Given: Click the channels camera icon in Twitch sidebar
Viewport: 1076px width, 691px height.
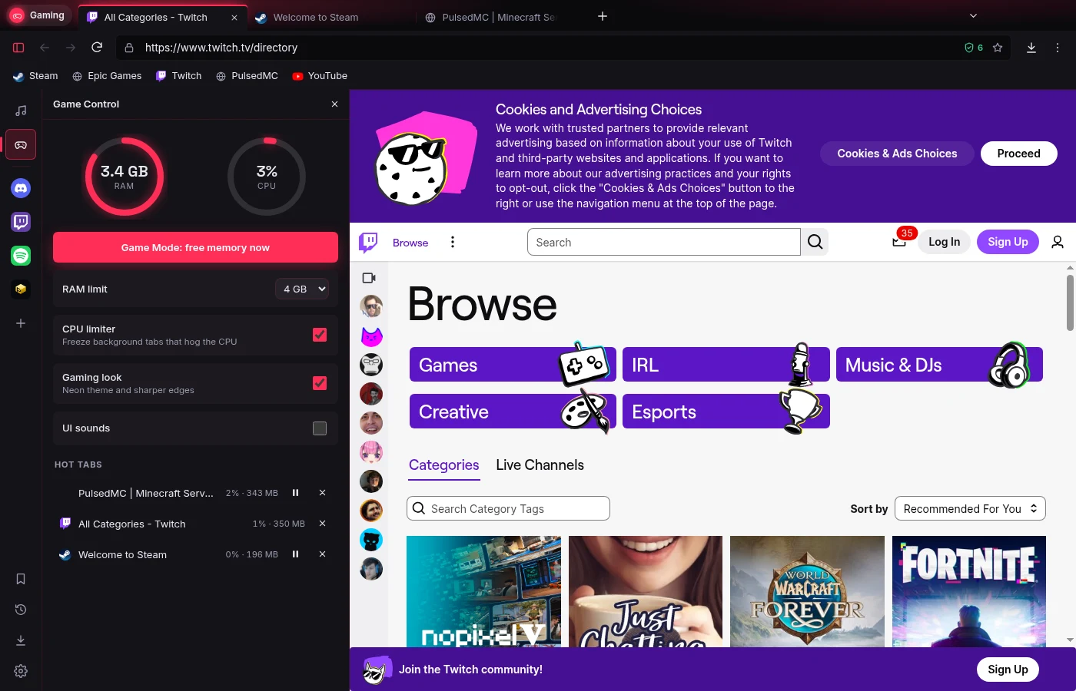Looking at the screenshot, I should (x=369, y=278).
